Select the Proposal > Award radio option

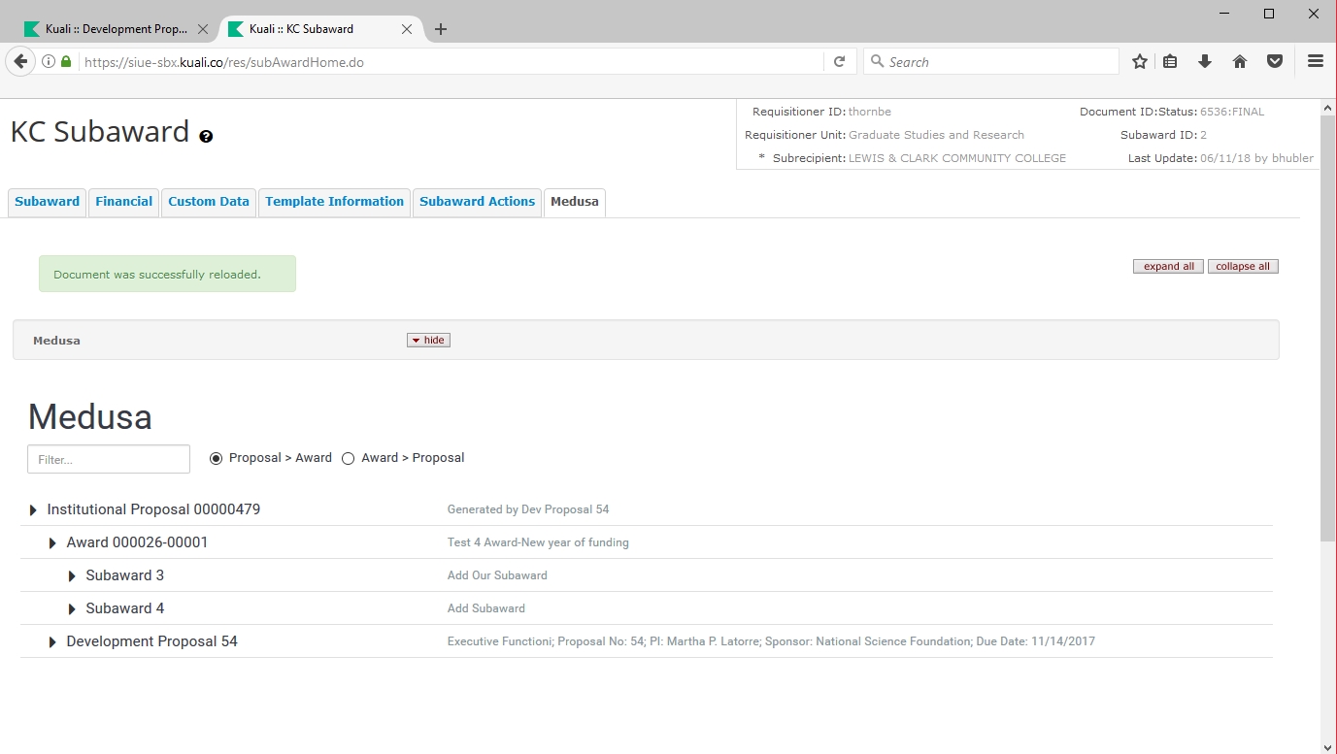pyautogui.click(x=216, y=458)
